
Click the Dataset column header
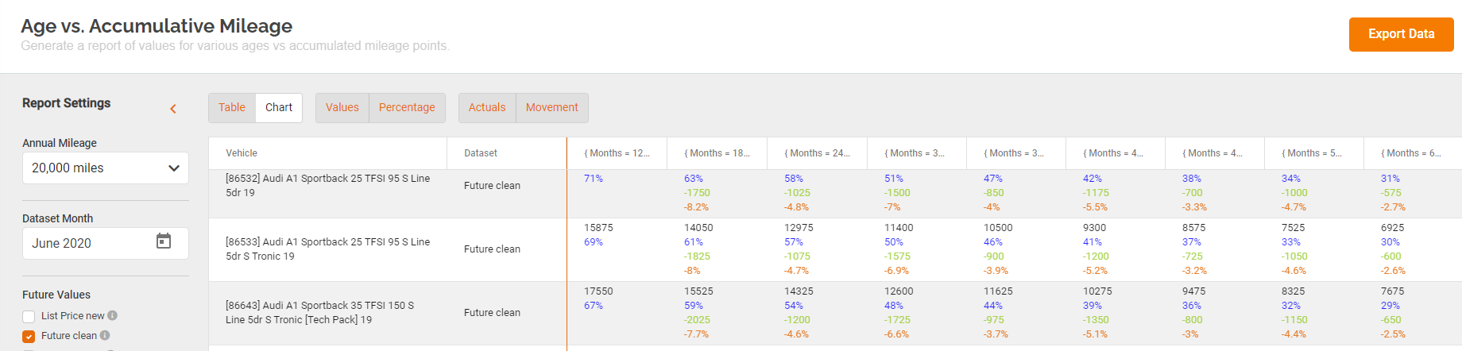481,153
